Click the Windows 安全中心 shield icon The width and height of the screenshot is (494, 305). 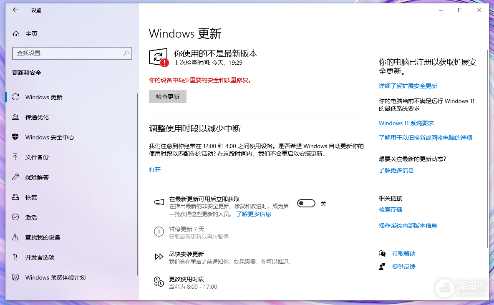pos(15,137)
